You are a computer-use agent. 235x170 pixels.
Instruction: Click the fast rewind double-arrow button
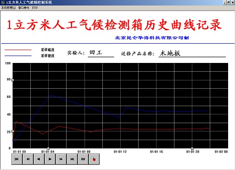click(x=28, y=159)
